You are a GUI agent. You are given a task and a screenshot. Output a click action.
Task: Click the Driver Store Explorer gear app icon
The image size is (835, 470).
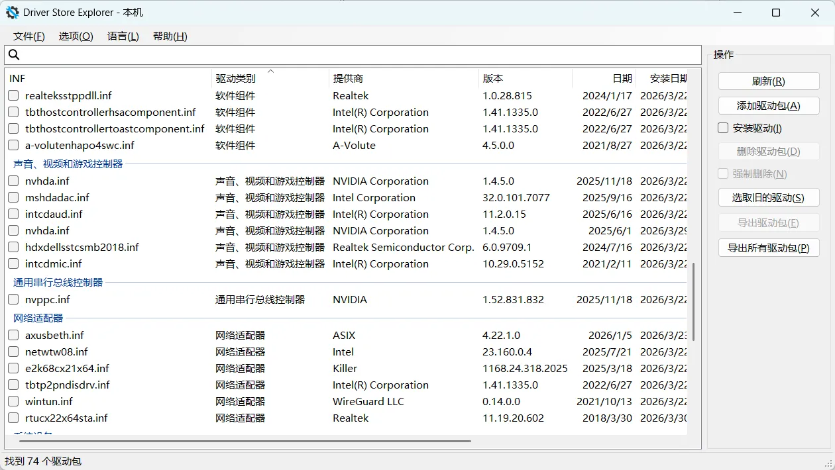point(13,13)
